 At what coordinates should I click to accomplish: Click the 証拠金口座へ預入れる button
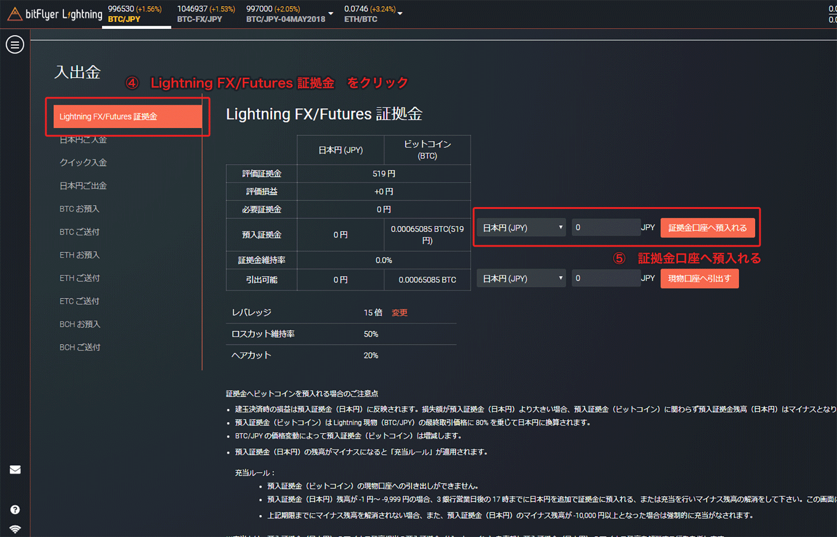pos(708,228)
